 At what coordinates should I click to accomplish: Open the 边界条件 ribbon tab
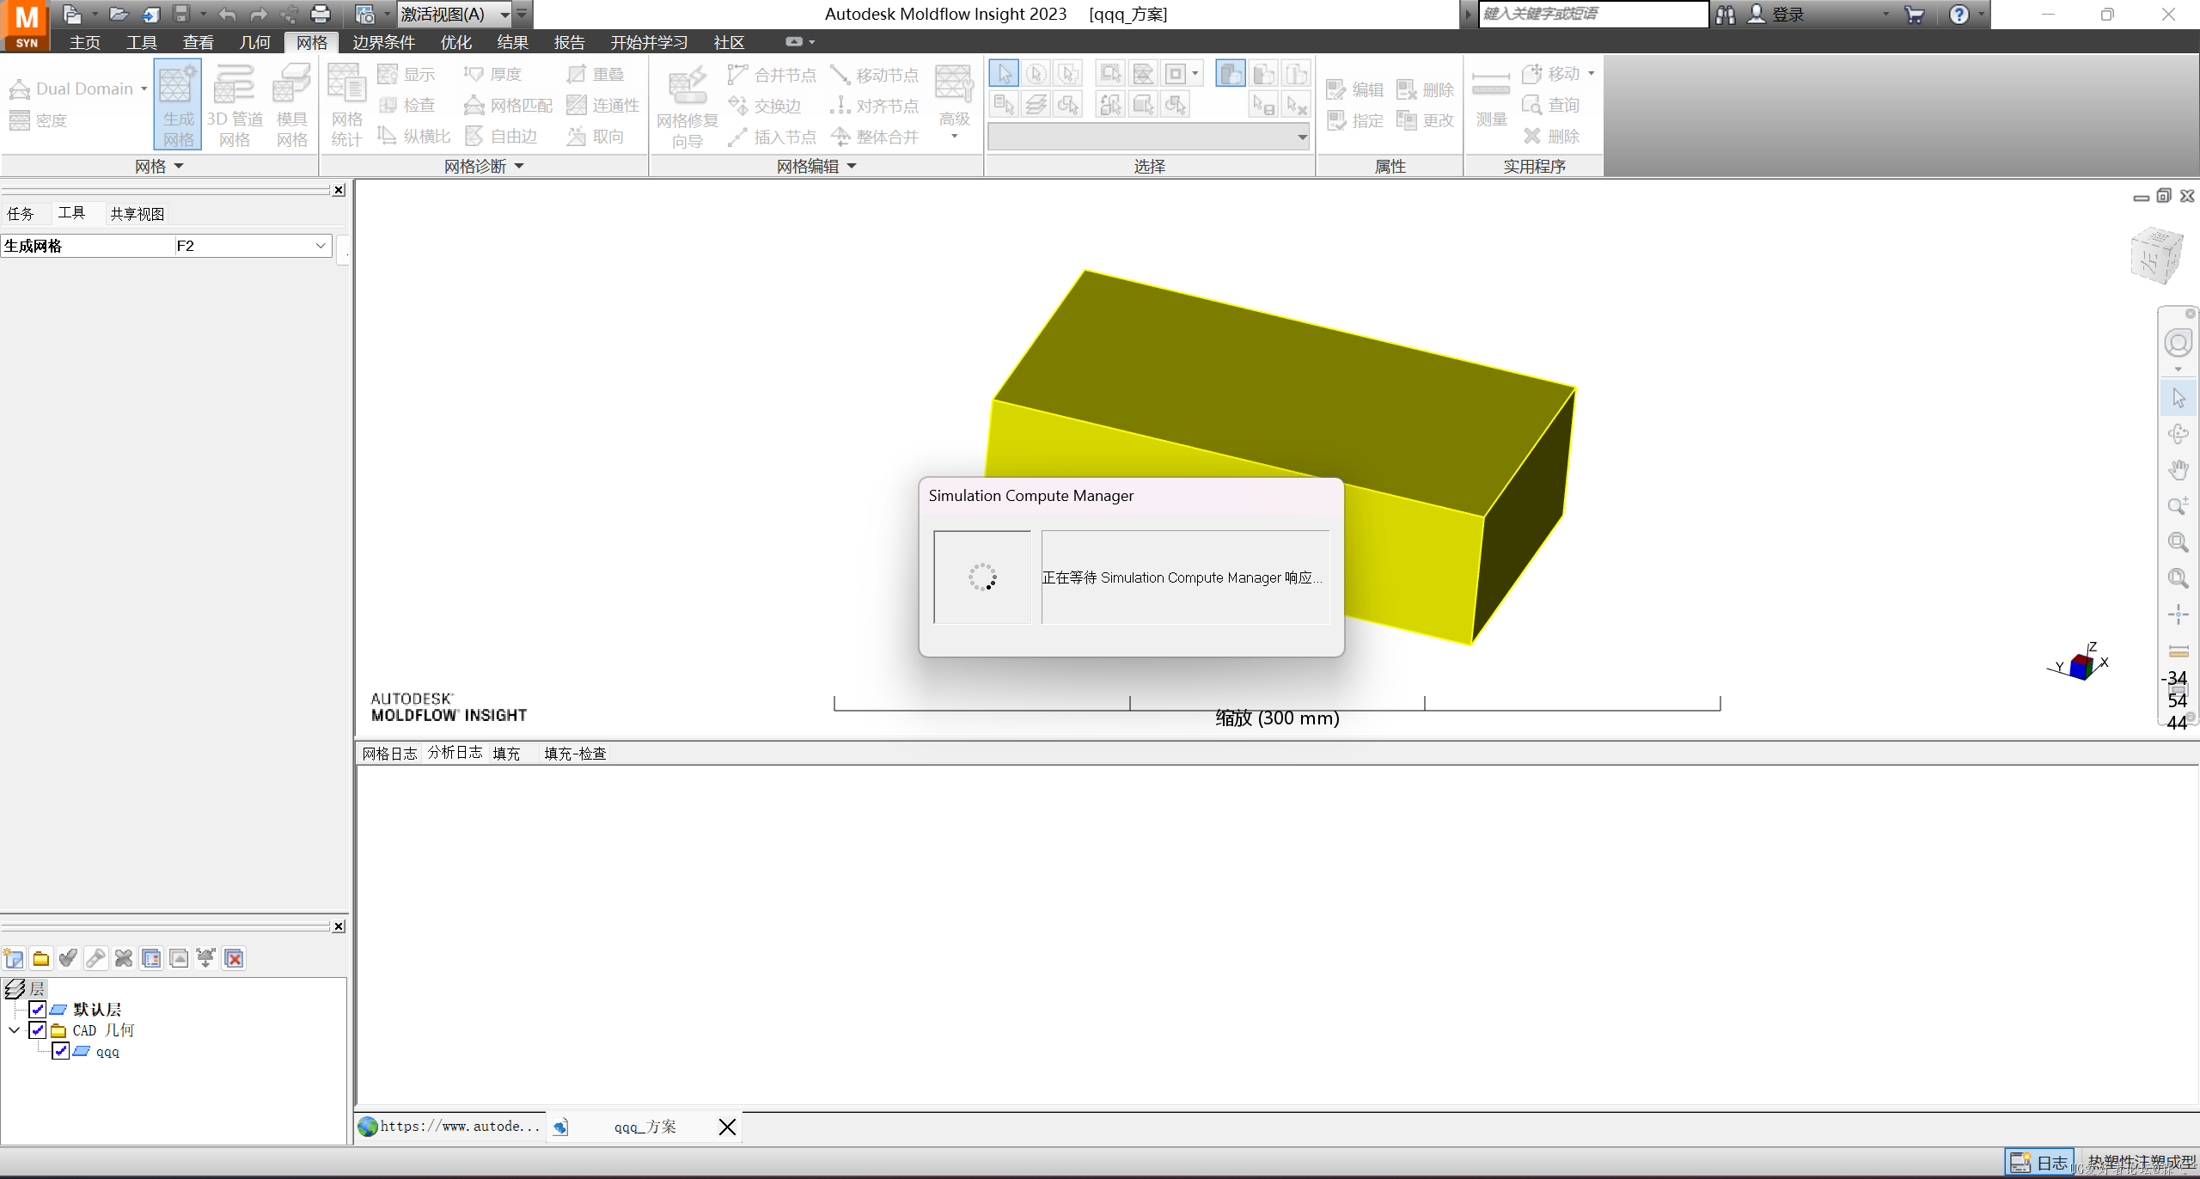[384, 42]
